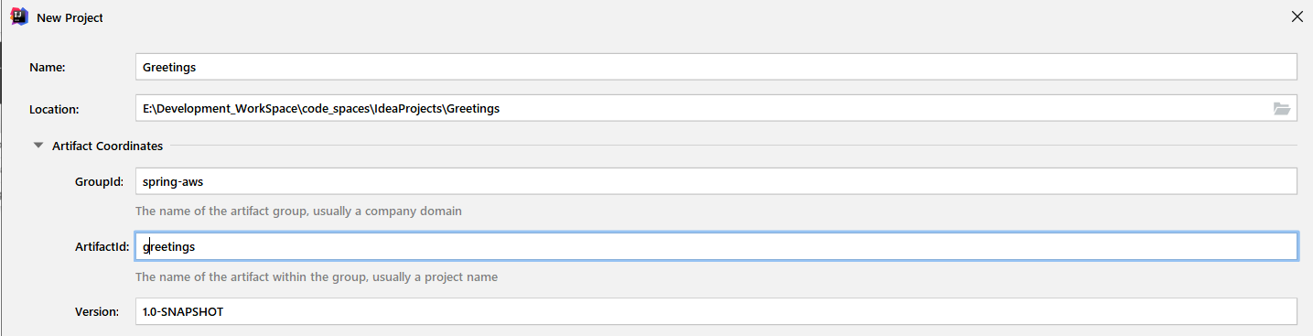The image size is (1313, 336).
Task: Click the "ArtifactId:" label
Action: click(x=99, y=246)
